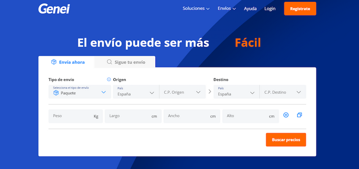Image resolution: width=359 pixels, height=169 pixels.
Task: Focus the Largo input field
Action: [x=133, y=116]
